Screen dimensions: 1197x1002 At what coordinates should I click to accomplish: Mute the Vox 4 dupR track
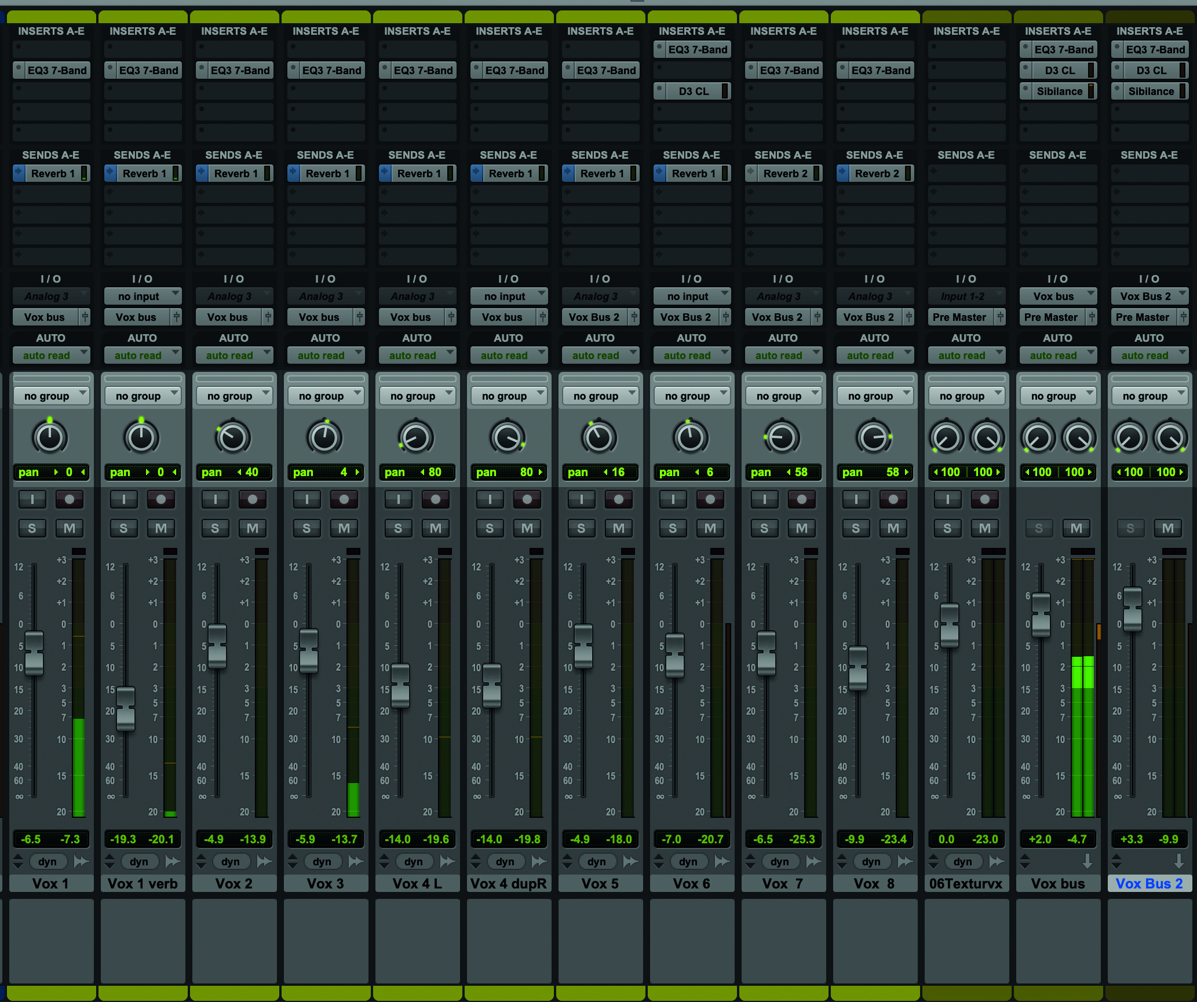(527, 528)
